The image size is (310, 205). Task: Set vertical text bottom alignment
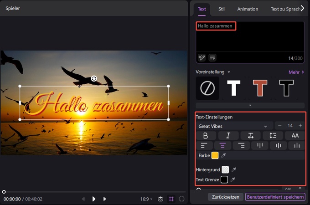pos(297,146)
